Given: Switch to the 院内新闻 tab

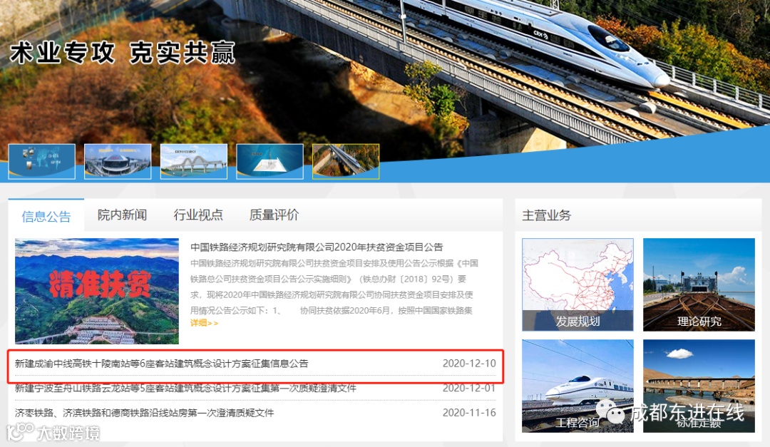Looking at the screenshot, I should pos(123,215).
